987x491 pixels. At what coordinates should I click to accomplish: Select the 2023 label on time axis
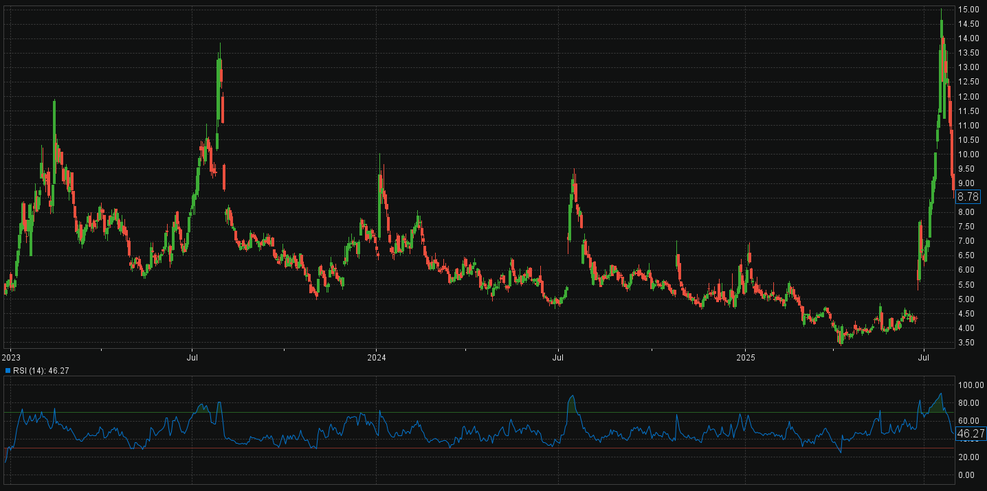[x=12, y=357]
